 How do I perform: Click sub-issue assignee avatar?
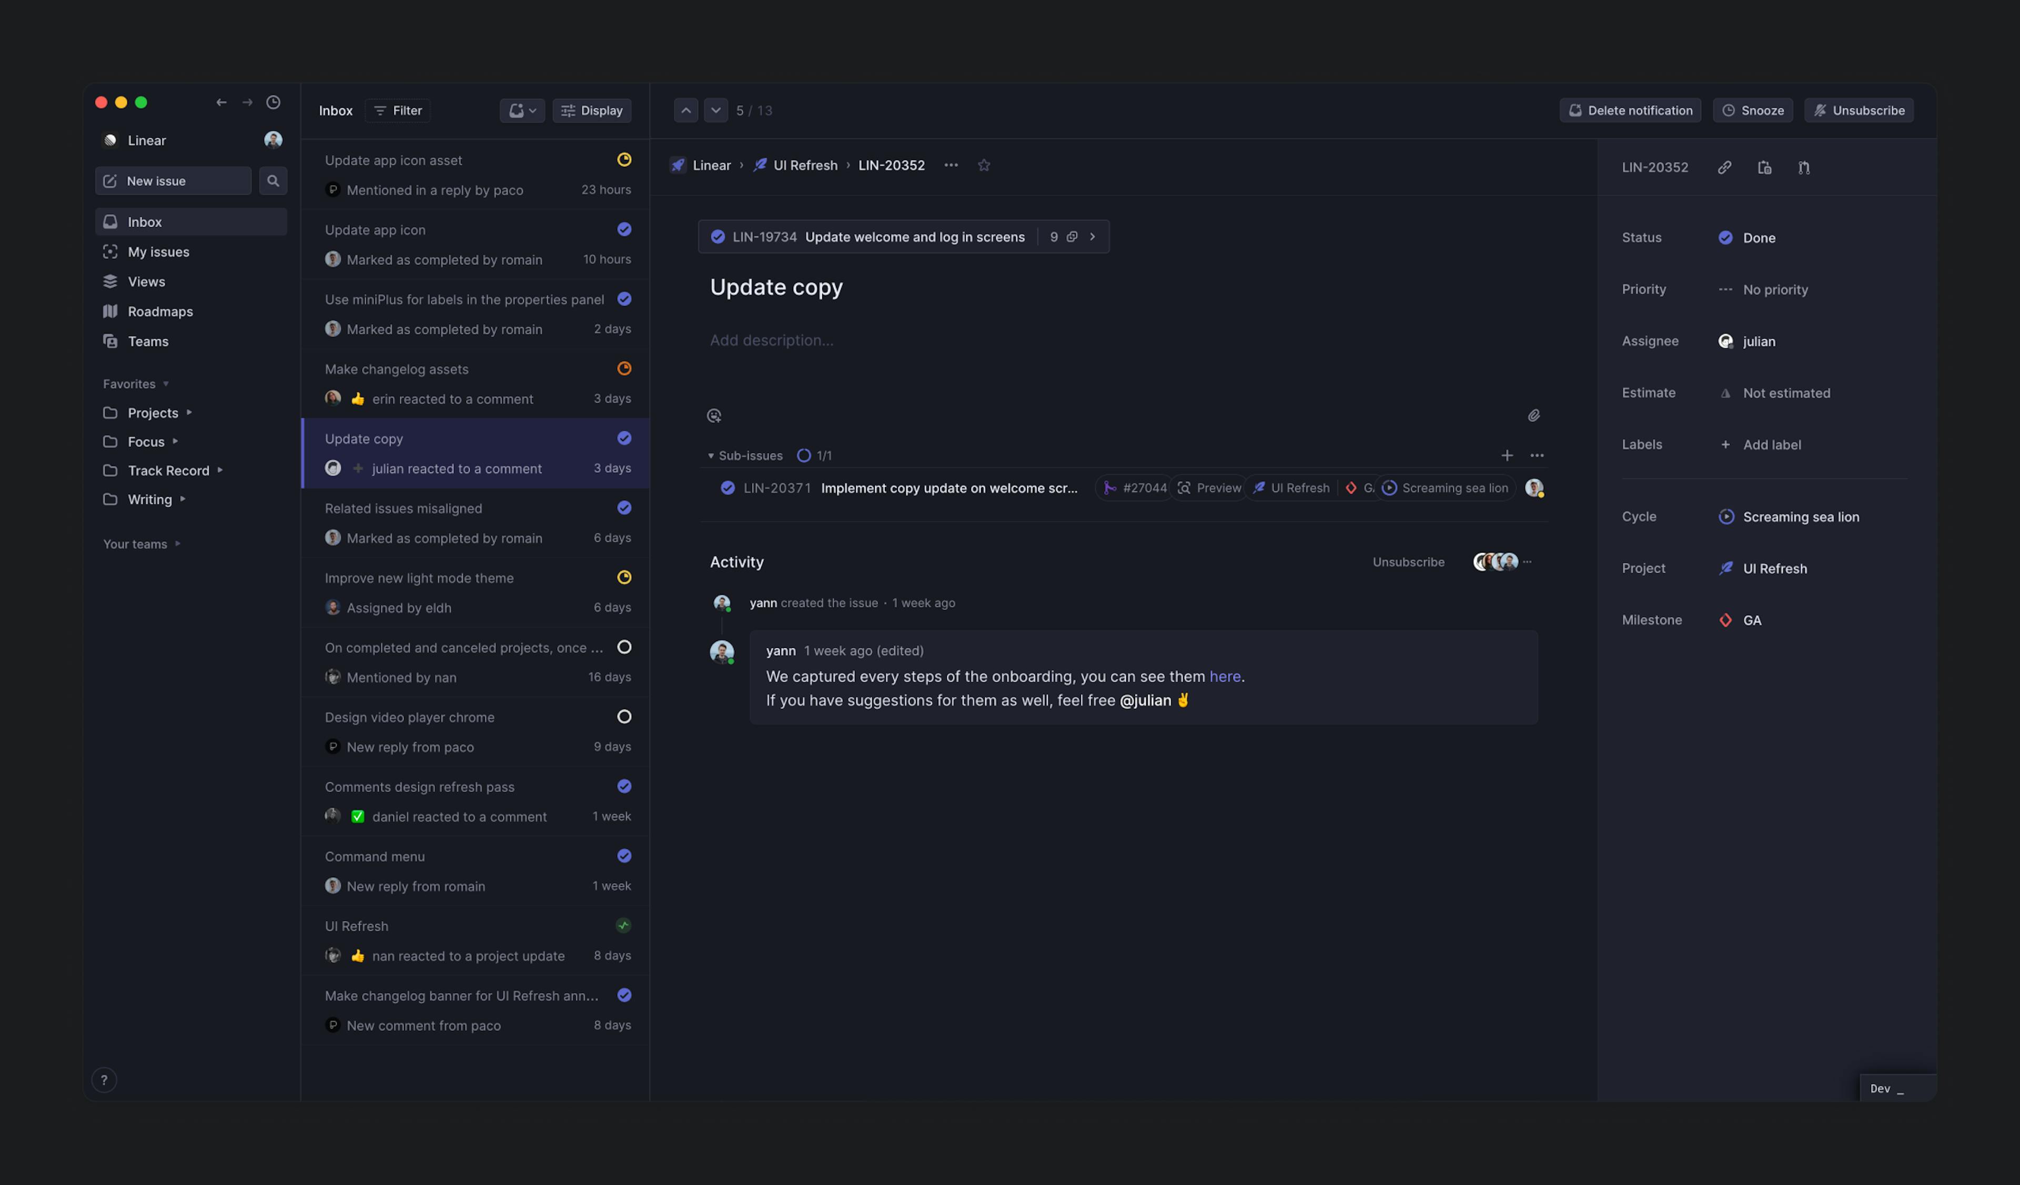(x=1534, y=488)
